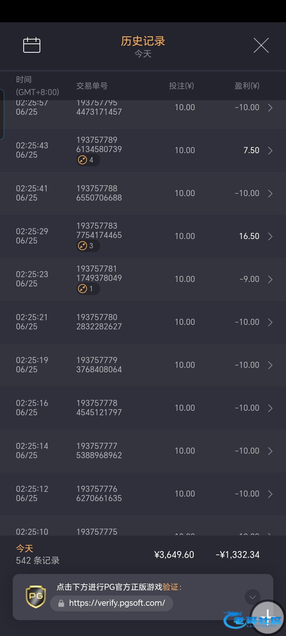This screenshot has height=636, width=286.
Task: Click the PG shield logo icon
Action: point(36,597)
